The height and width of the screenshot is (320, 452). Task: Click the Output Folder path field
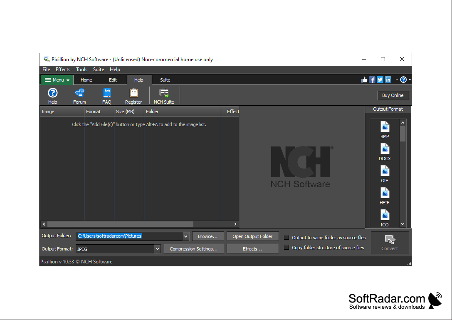[x=129, y=236]
